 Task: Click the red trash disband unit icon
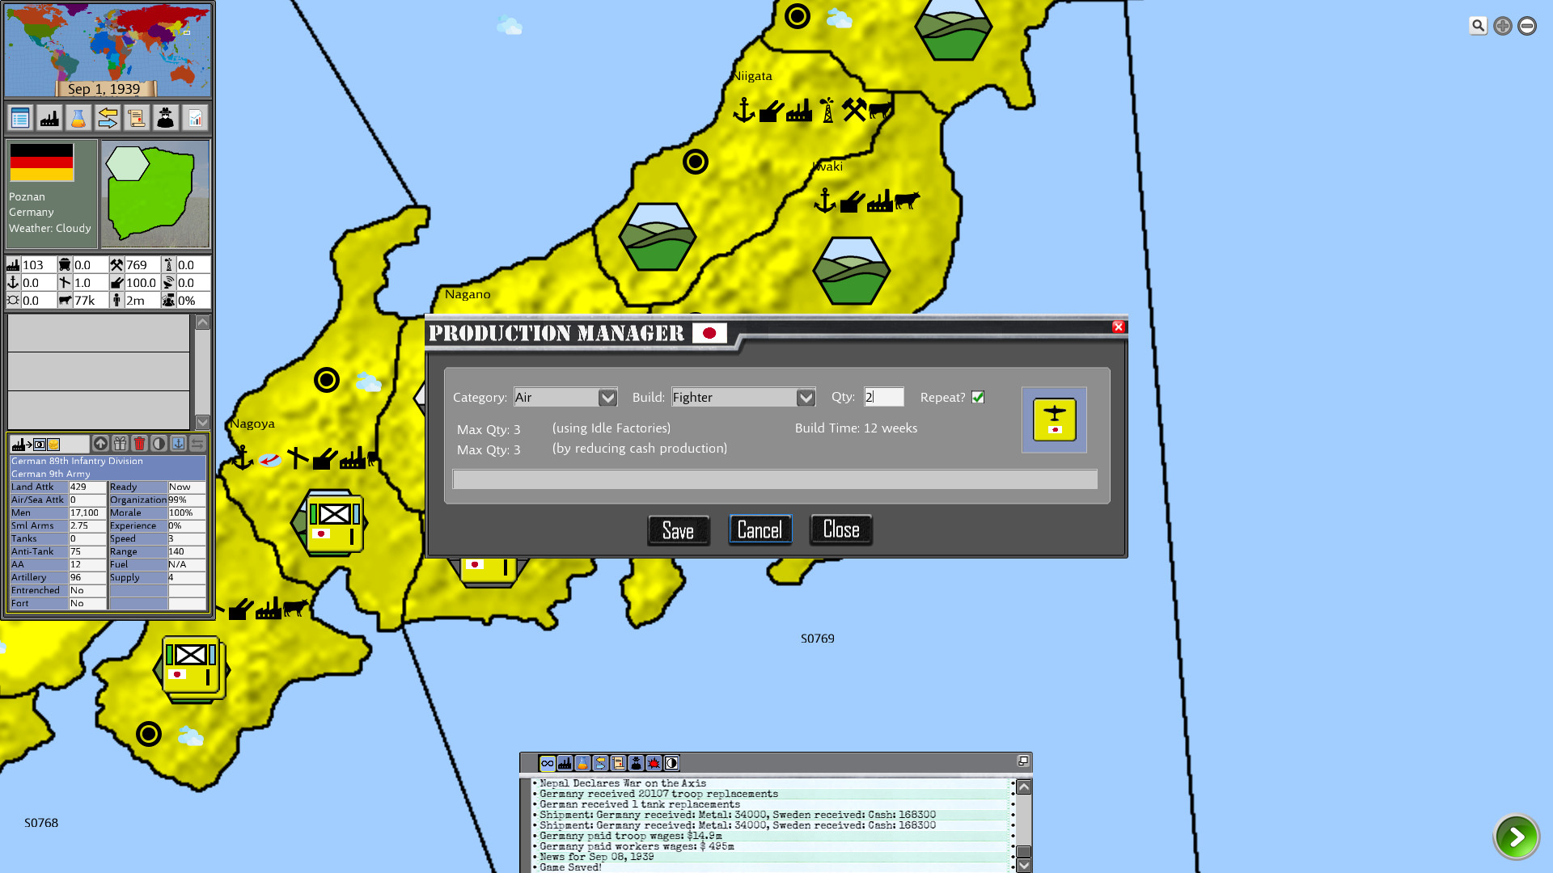click(x=139, y=444)
